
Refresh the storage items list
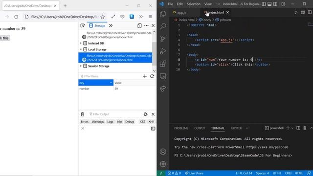pyautogui.click(x=152, y=76)
